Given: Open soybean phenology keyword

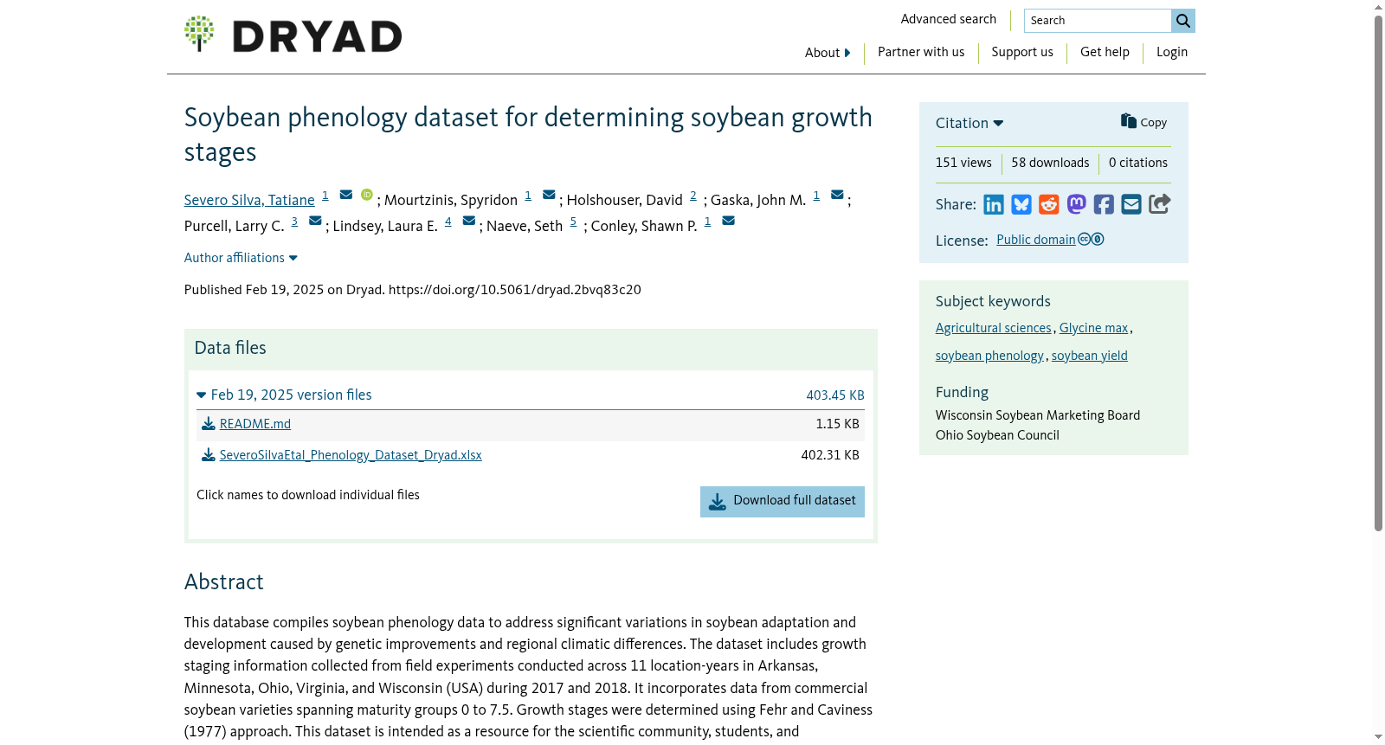Looking at the screenshot, I should [989, 356].
